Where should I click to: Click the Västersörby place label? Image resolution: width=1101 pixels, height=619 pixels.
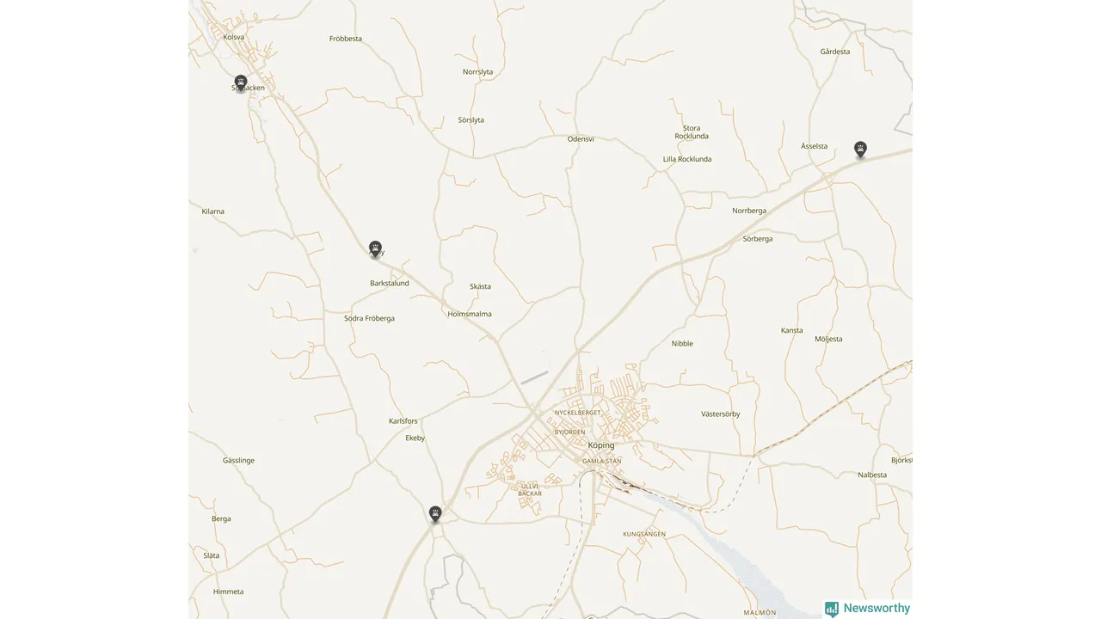[x=721, y=414]
